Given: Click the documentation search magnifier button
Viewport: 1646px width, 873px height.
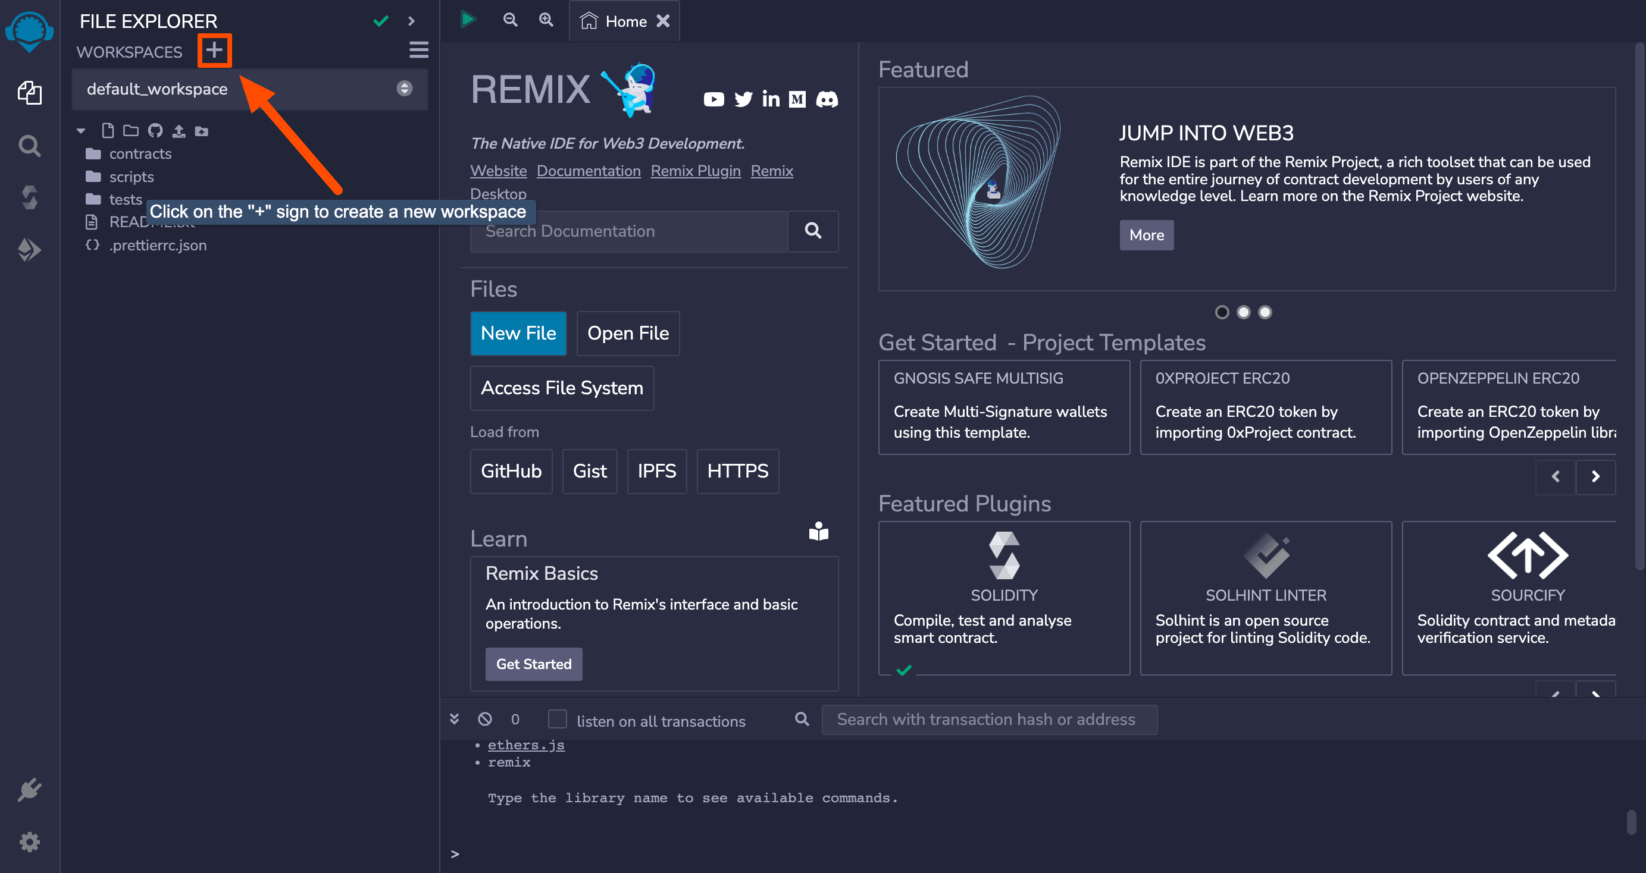Looking at the screenshot, I should pyautogui.click(x=813, y=231).
